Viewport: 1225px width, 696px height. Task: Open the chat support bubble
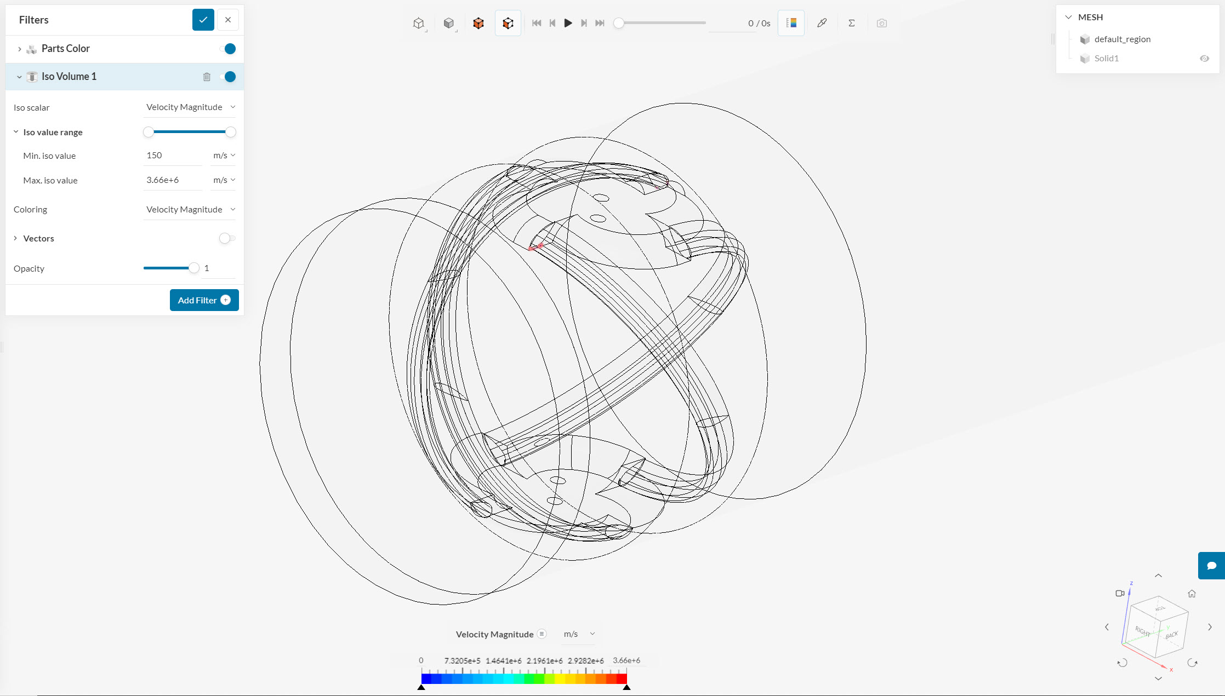(x=1211, y=566)
